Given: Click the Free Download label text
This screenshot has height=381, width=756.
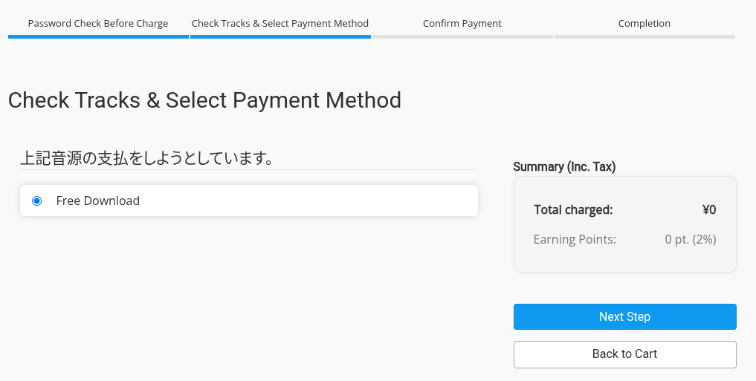Looking at the screenshot, I should (98, 201).
